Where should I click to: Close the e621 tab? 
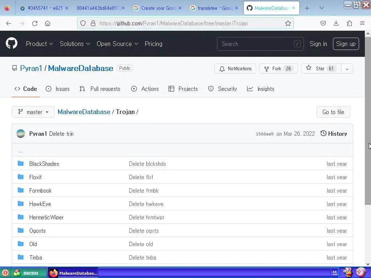click(67, 8)
